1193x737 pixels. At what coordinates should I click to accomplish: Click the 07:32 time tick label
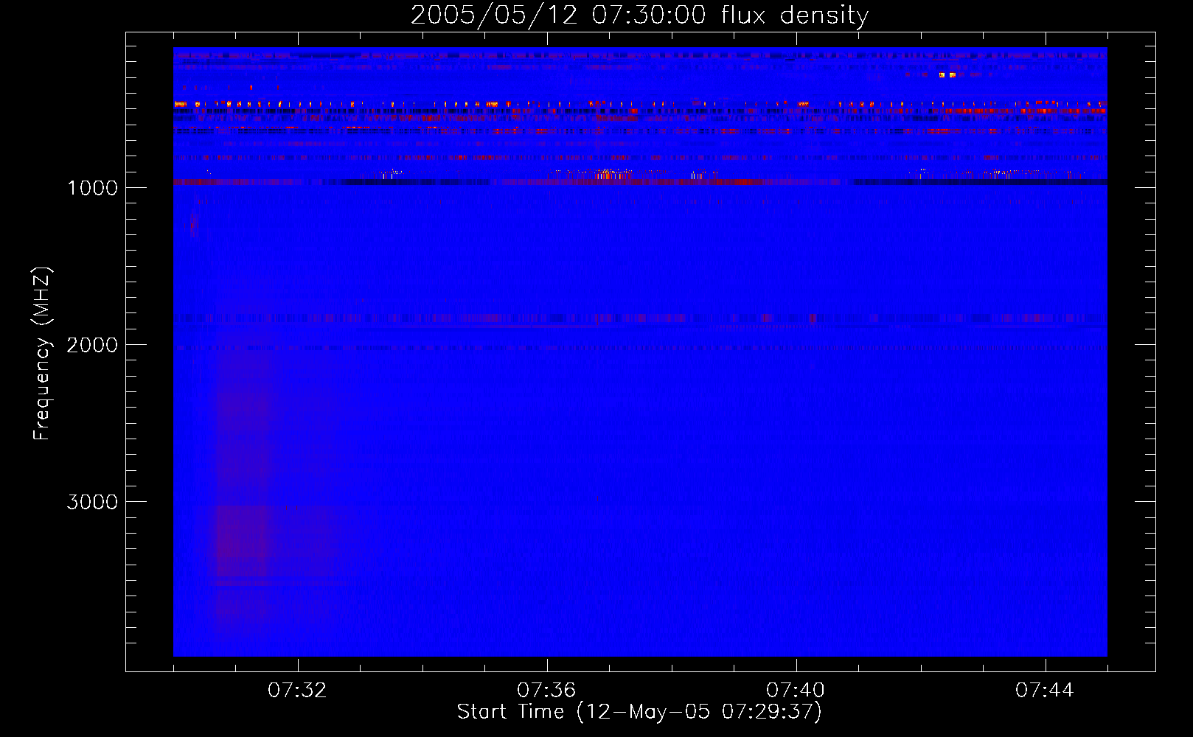[297, 691]
